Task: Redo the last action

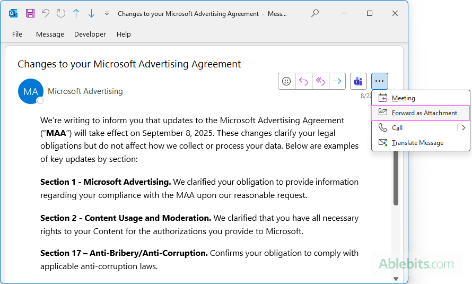Action: coord(61,13)
